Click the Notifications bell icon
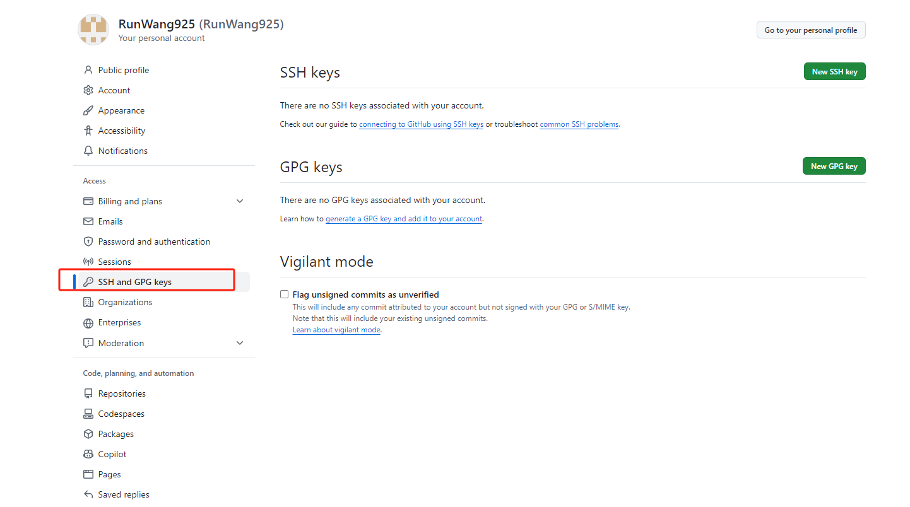Screen dimensions: 910x507 click(x=88, y=151)
